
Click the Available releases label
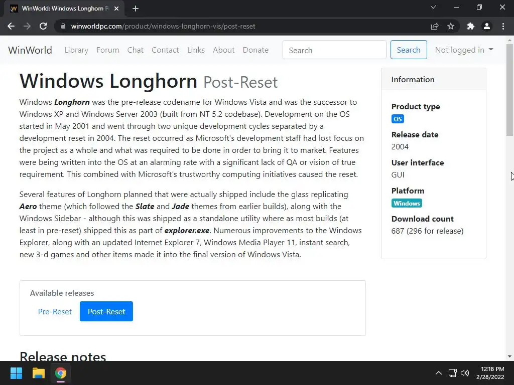[x=62, y=293]
